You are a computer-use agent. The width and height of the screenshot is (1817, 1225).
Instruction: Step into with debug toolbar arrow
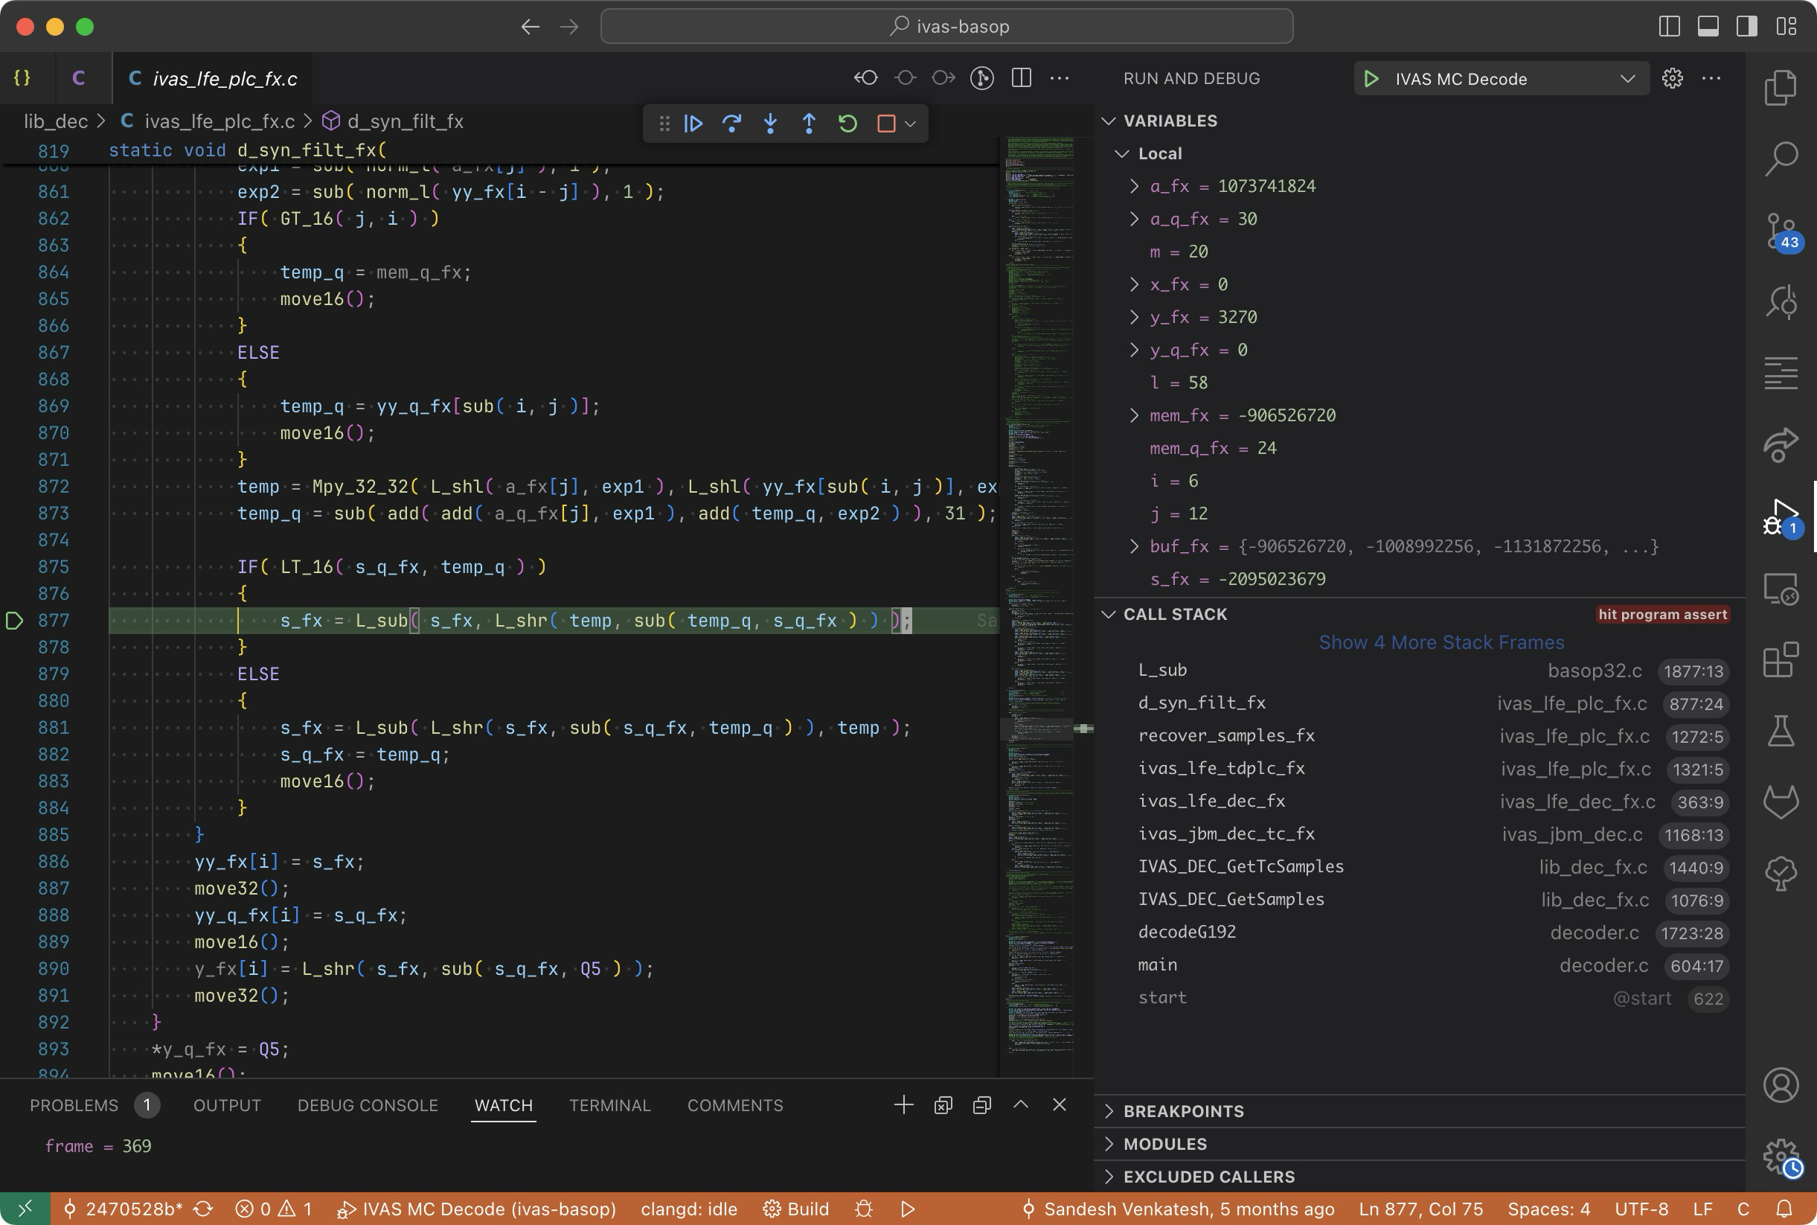770,124
